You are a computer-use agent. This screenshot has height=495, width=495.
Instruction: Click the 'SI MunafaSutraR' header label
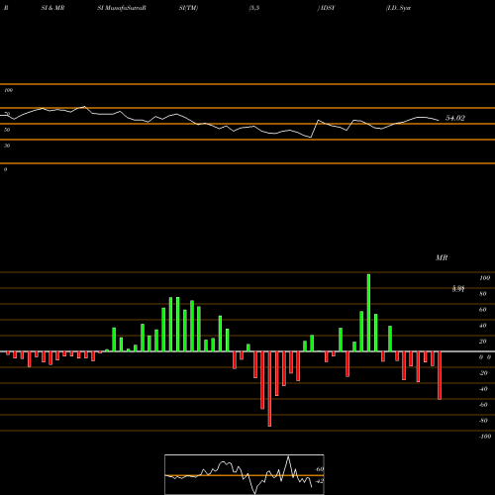(122, 8)
